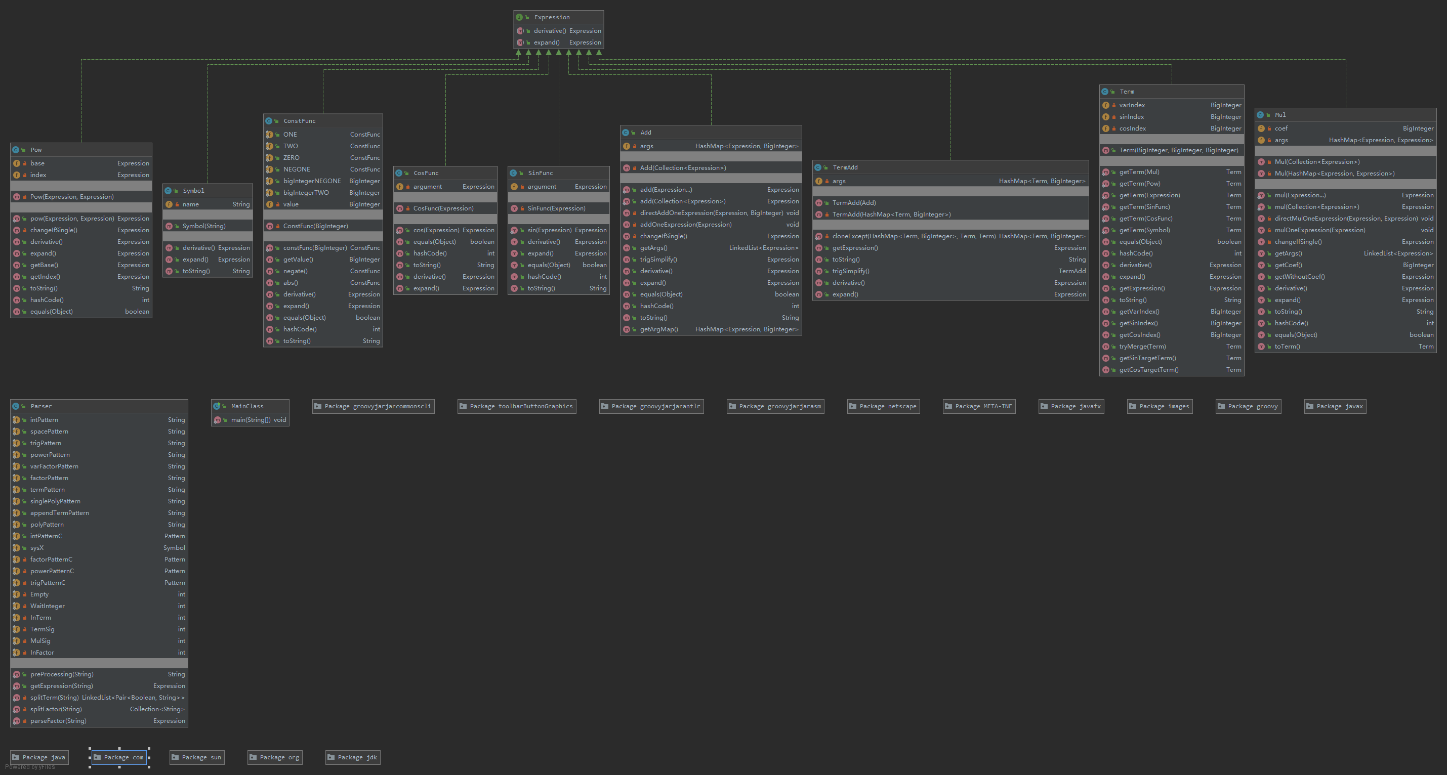Viewport: 1447px width, 775px height.
Task: Click the Package javafx folder icon
Action: click(x=1044, y=406)
